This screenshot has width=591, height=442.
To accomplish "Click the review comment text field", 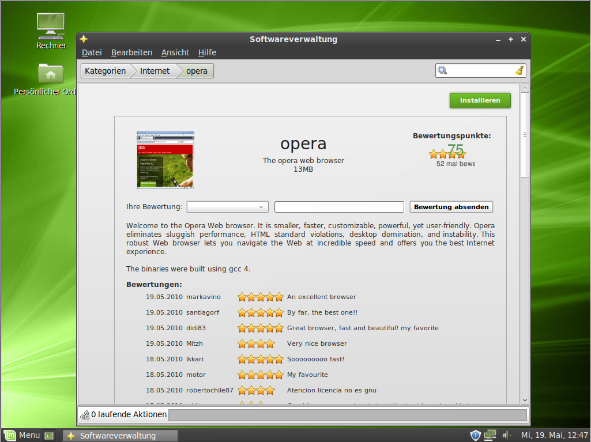I will click(339, 207).
